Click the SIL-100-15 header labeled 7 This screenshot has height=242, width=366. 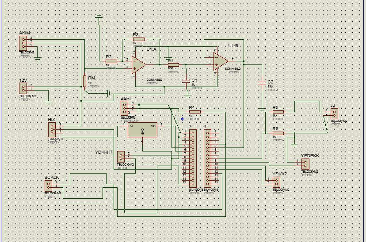(x=193, y=159)
